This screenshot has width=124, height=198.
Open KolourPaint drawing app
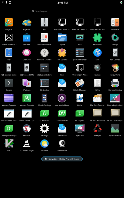(x=115, y=68)
